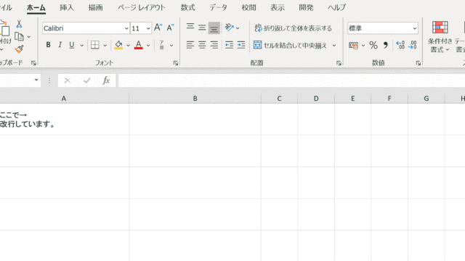465x261 pixels.
Task: Select column D header
Action: point(316,99)
